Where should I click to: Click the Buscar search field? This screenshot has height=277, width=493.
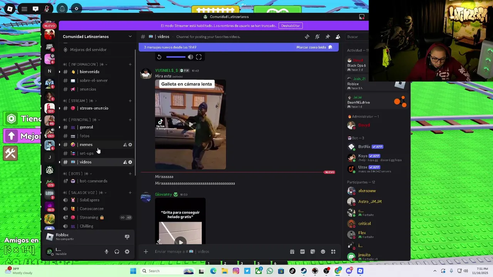[357, 37]
